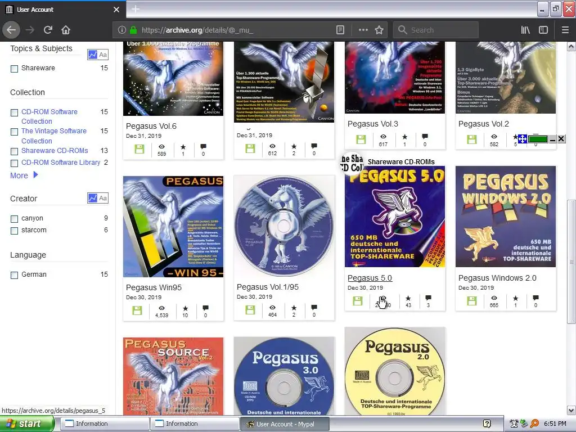This screenshot has width=576, height=432.
Task: Expand More collections list
Action: (24, 175)
